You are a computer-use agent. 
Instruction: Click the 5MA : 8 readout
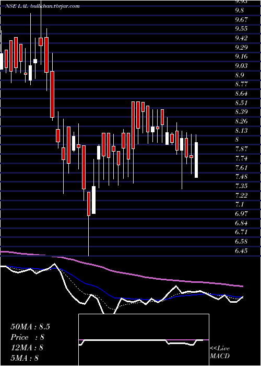pyautogui.click(x=24, y=358)
